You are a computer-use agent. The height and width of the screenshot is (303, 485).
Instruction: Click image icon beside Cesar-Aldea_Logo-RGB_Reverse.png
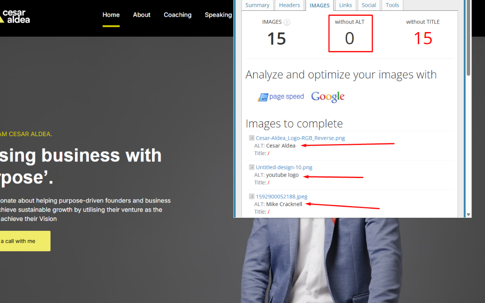252,138
